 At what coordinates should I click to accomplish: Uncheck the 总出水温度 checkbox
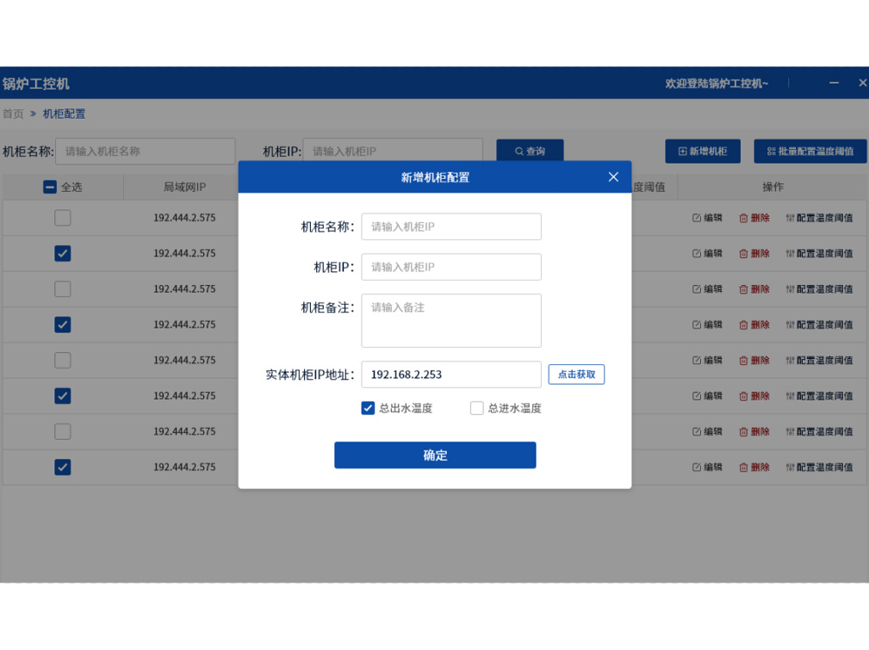[x=368, y=408]
